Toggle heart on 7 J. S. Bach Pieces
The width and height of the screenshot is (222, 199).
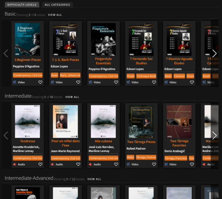78,82
